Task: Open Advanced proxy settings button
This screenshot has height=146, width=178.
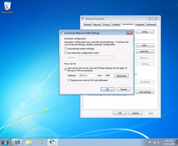Action: (x=121, y=76)
